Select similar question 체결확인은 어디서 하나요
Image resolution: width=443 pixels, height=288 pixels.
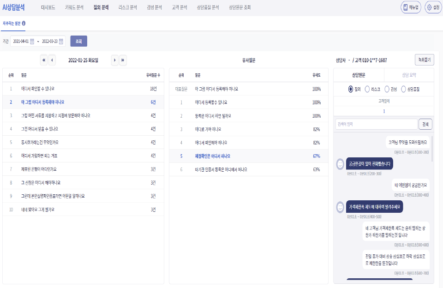(x=249, y=156)
